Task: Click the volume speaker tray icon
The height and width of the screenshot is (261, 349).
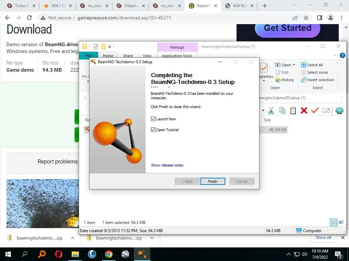Action: tap(305, 254)
